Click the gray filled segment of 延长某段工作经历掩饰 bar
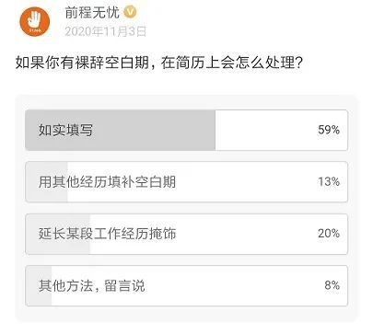Image resolution: width=373 pixels, height=334 pixels. [58, 234]
